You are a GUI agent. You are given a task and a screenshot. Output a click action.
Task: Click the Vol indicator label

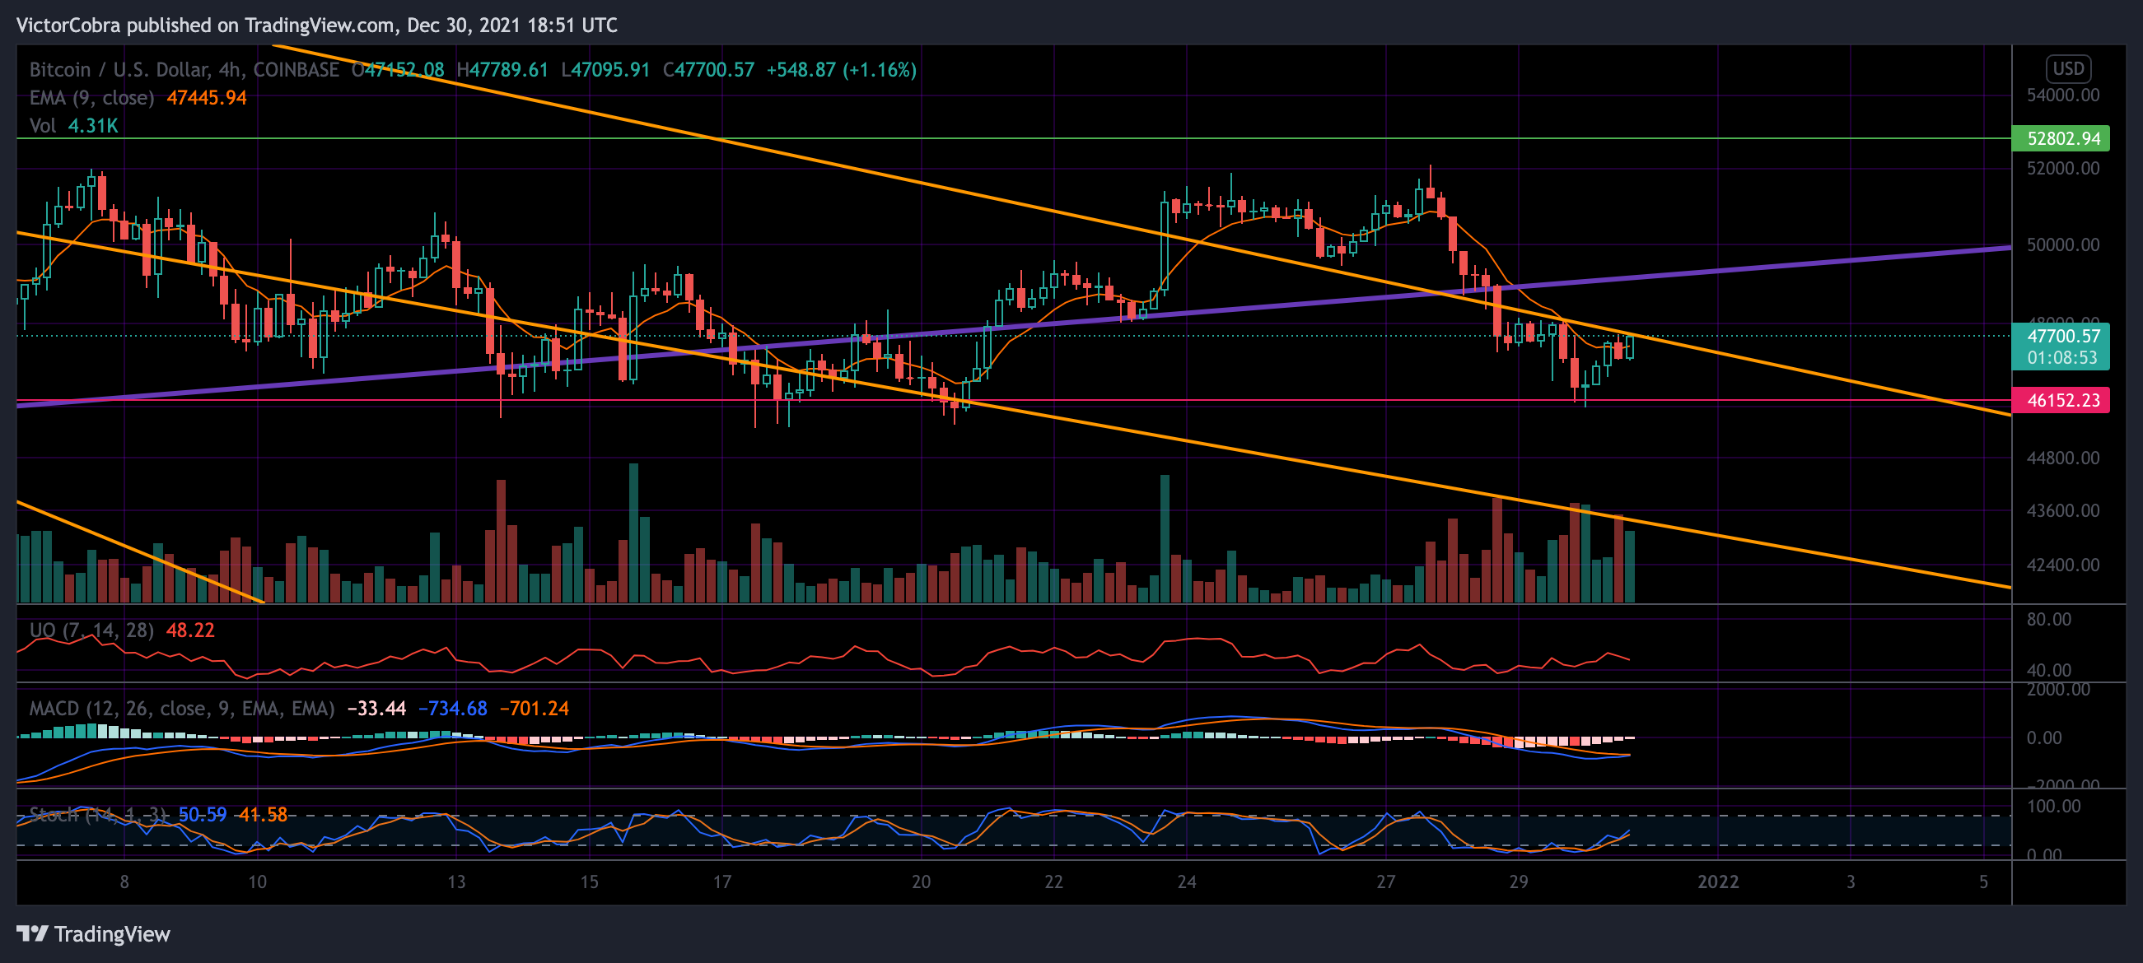click(43, 126)
